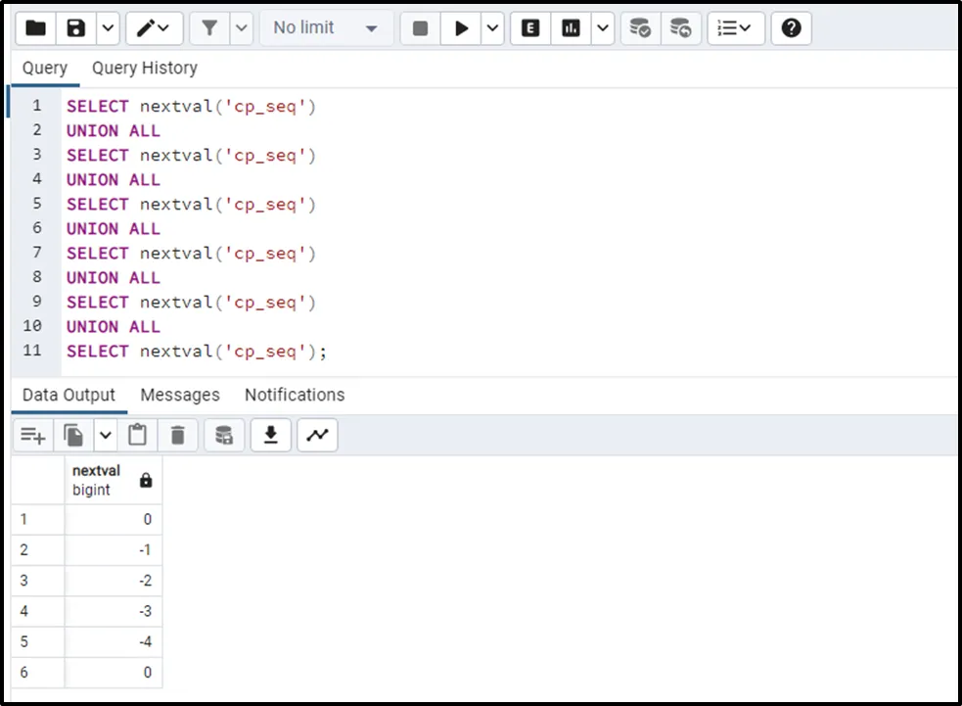Click the Download results to file icon
Screen dimensions: 962x706
[x=271, y=435]
